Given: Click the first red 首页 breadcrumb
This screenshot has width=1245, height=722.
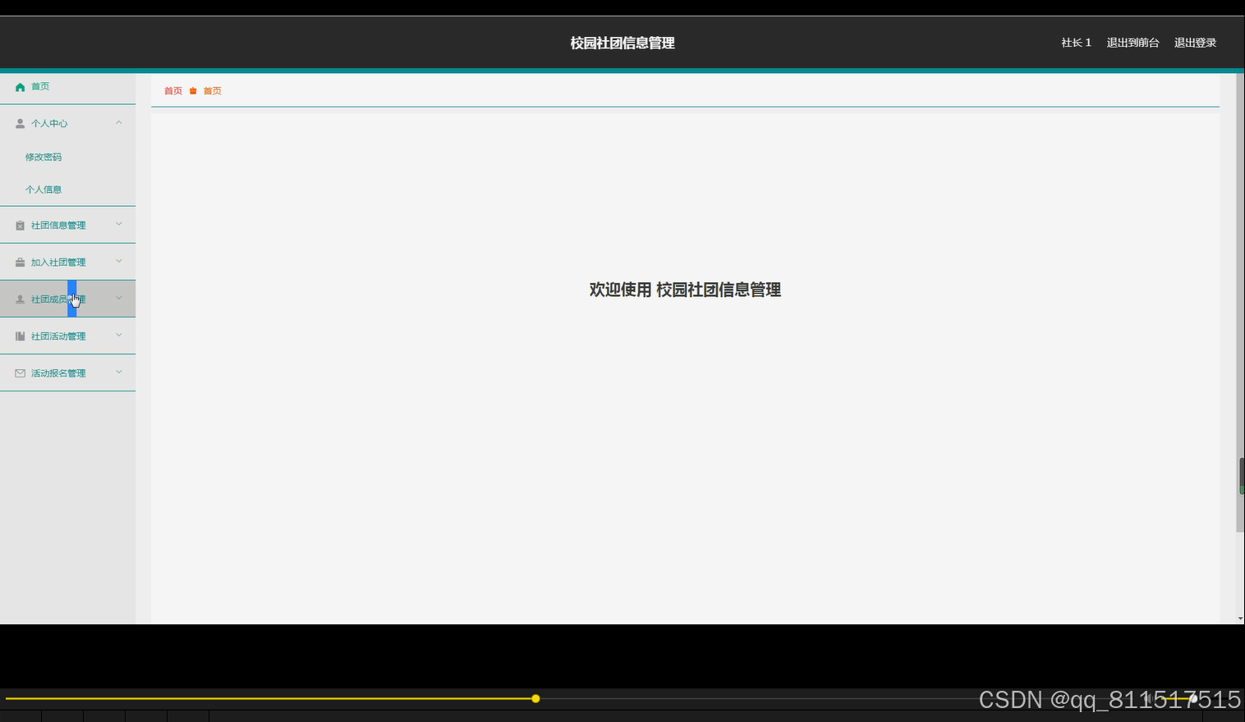Looking at the screenshot, I should coord(173,91).
